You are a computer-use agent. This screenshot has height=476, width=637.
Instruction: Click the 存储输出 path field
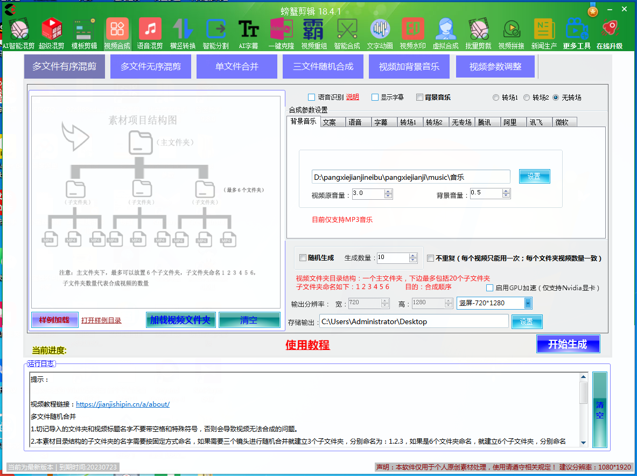point(414,321)
